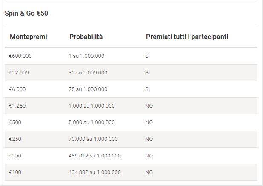263x186 pixels.
Task: Click the Spin & Go €50 heading
Action: [26, 14]
